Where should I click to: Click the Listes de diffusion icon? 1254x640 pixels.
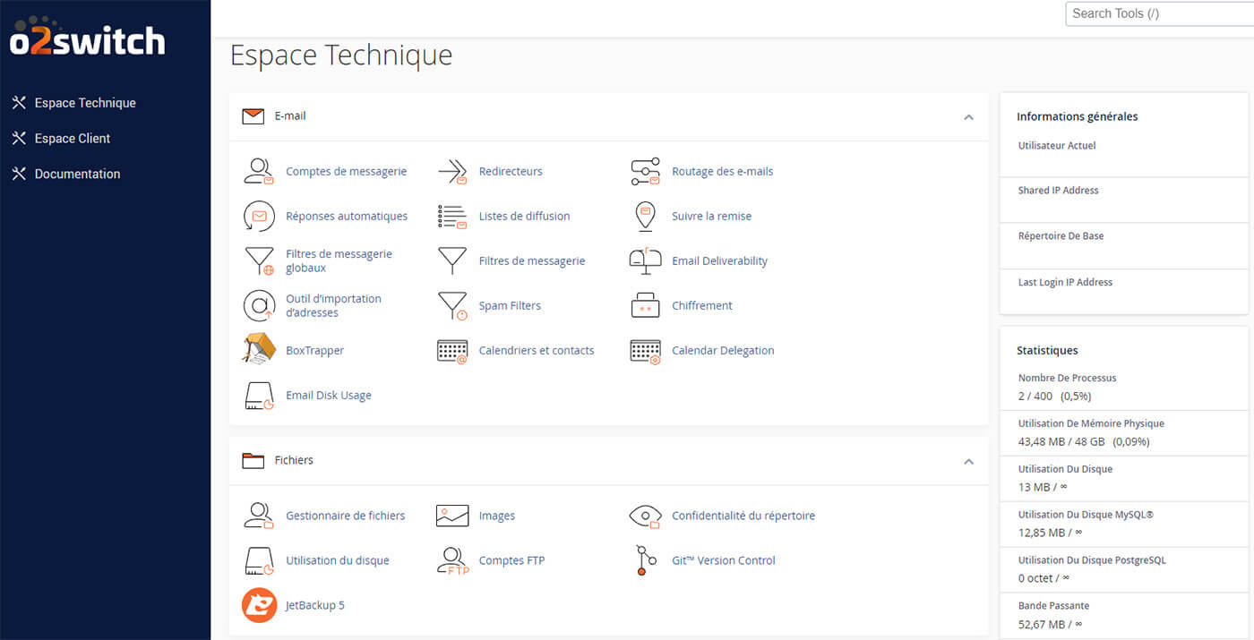coord(452,216)
